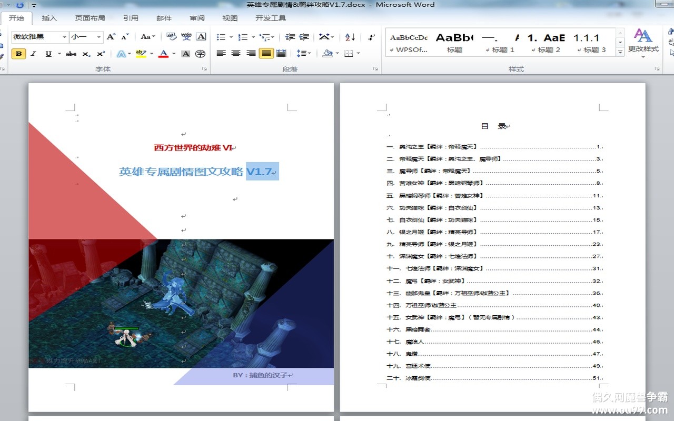The width and height of the screenshot is (674, 421).
Task: Click the sort icon
Action: pyautogui.click(x=350, y=37)
